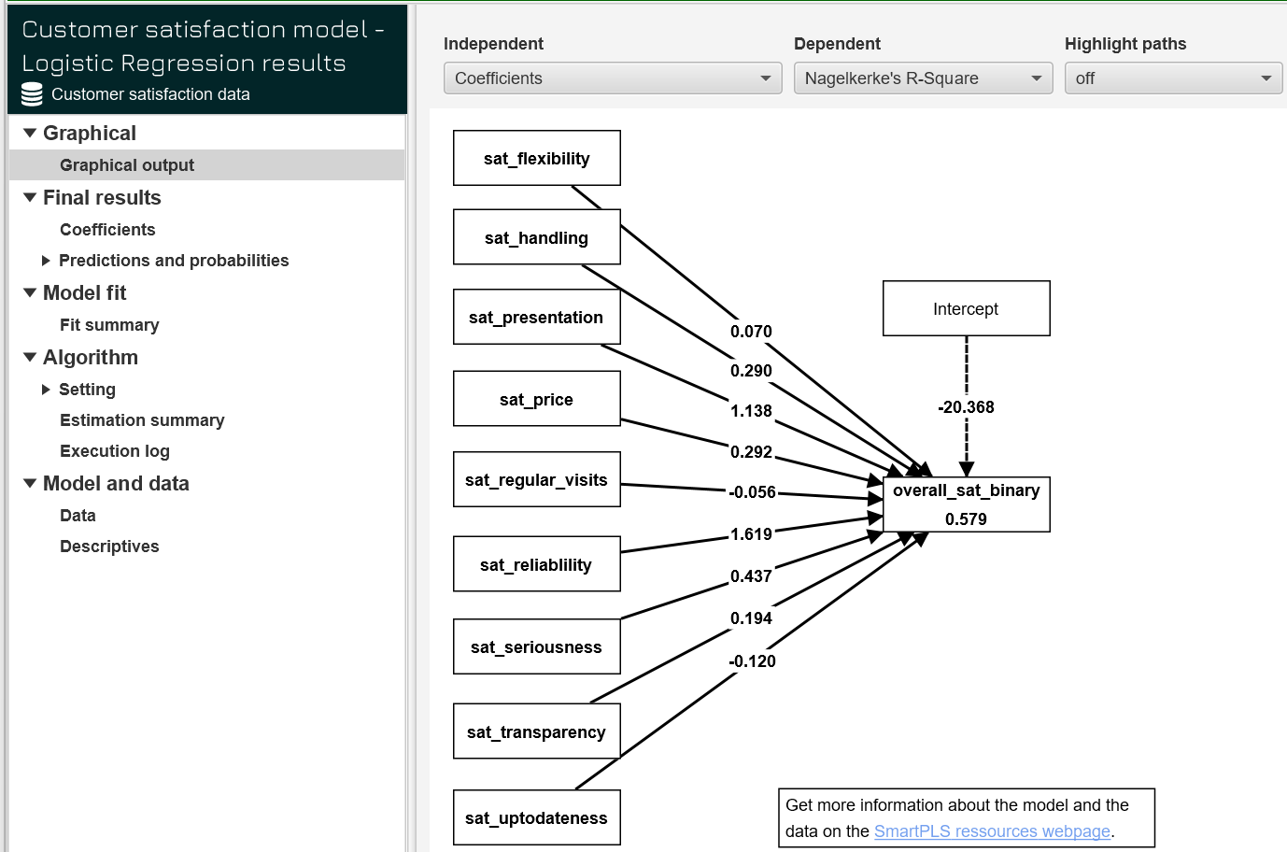
Task: Select the overall_sat_binary dependent node
Action: (967, 504)
